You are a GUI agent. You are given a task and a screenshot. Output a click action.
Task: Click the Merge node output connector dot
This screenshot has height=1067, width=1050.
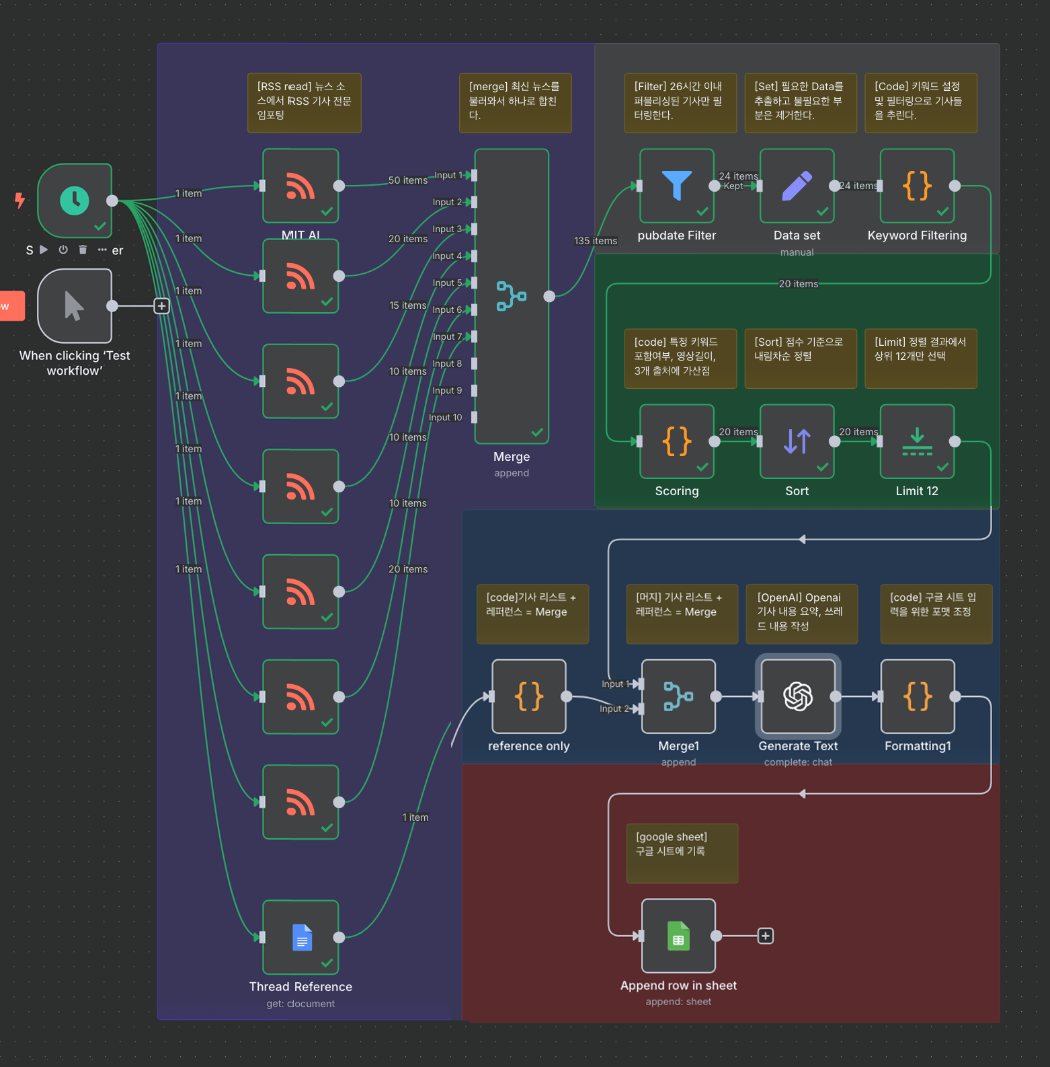pyautogui.click(x=549, y=296)
